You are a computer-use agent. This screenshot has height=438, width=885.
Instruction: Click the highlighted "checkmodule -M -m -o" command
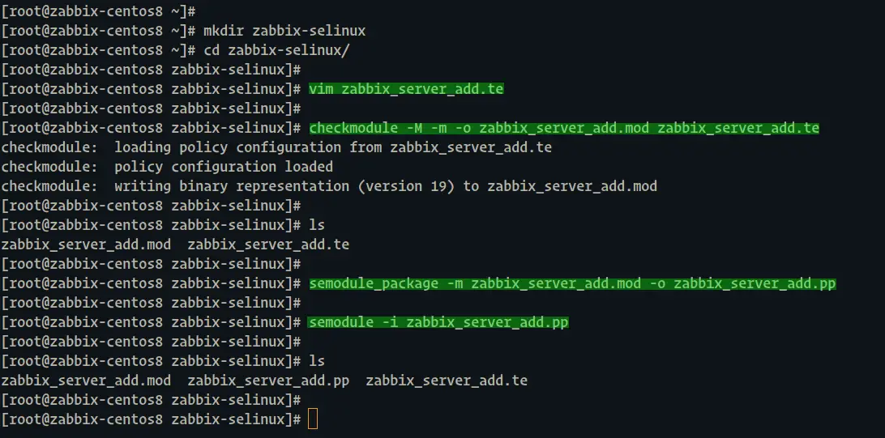(x=564, y=128)
